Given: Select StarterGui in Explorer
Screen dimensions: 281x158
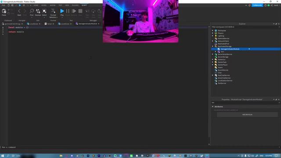Looking at the screenshot, I should [221, 60].
